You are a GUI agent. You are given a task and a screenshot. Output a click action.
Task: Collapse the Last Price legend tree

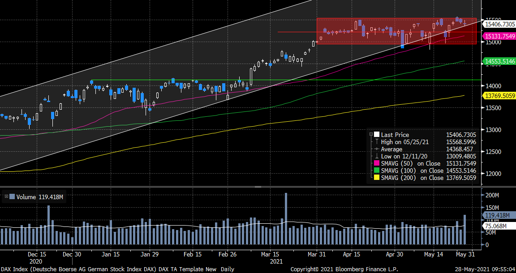(x=371, y=134)
